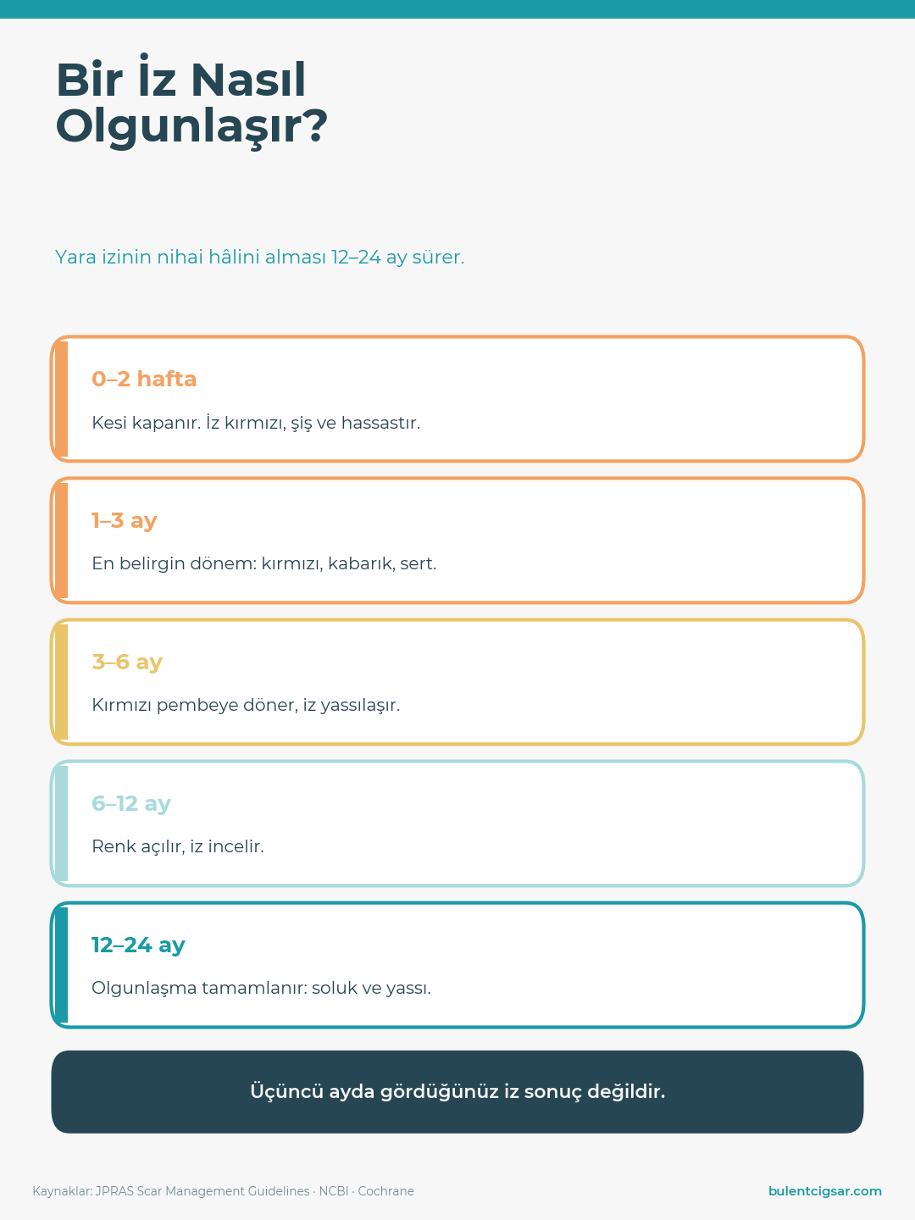Click the yellow accent bar of 3–6 ay card
Screen dimensions: 915x1220
(x=61, y=682)
